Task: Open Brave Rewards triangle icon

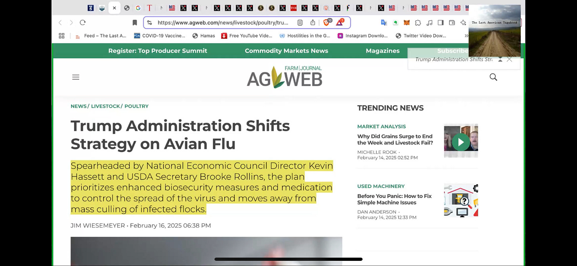Action: (x=340, y=23)
